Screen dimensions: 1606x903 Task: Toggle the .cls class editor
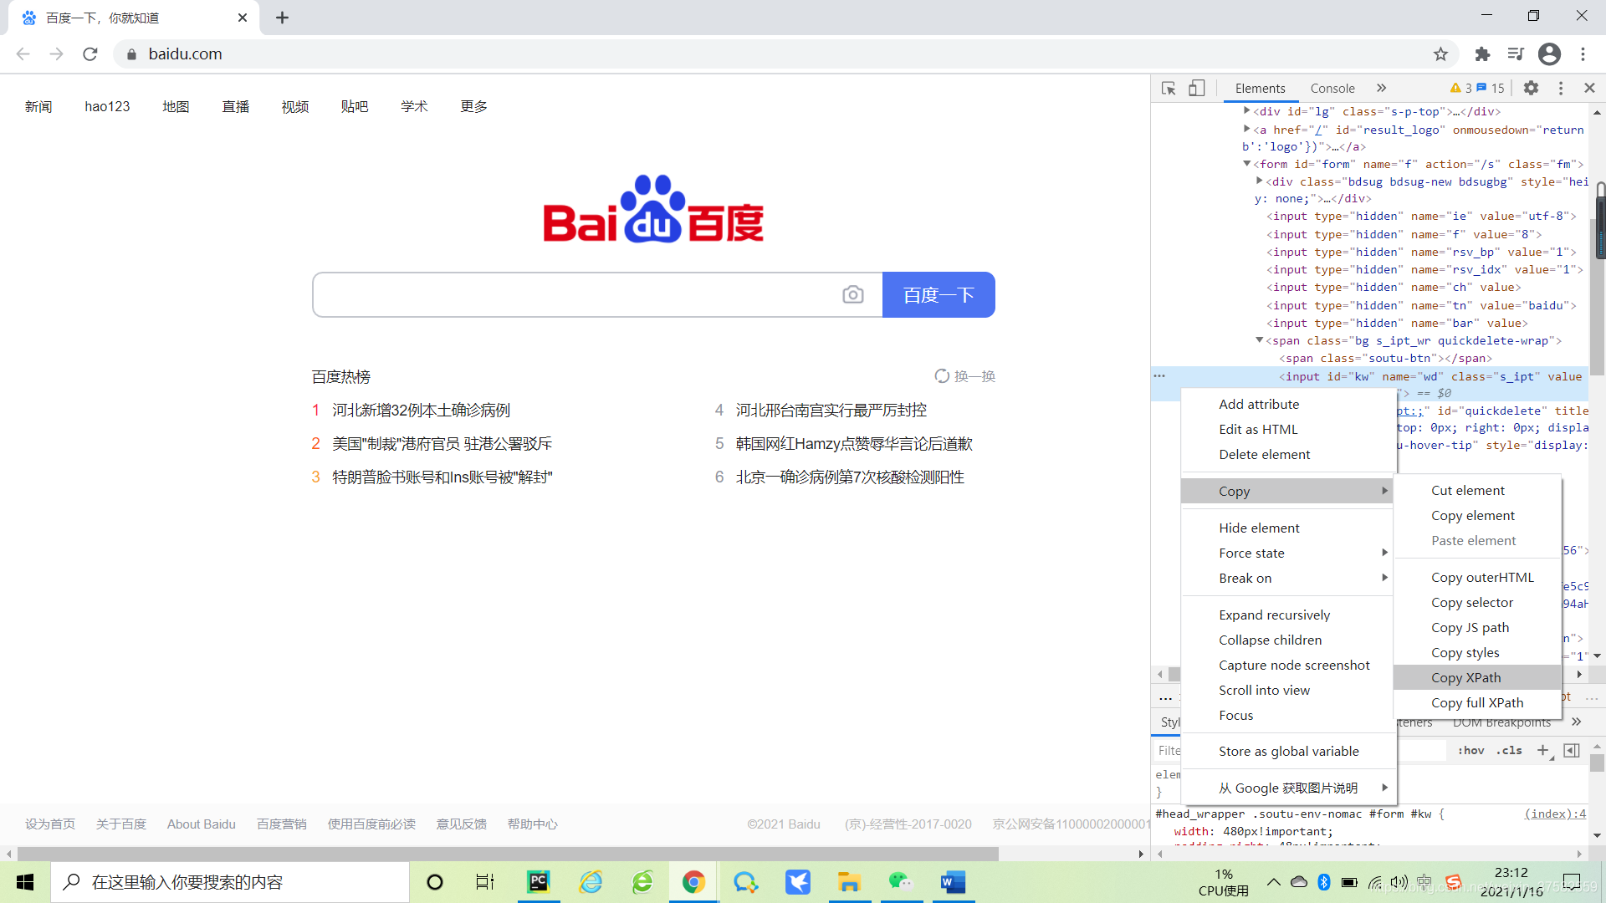point(1510,751)
